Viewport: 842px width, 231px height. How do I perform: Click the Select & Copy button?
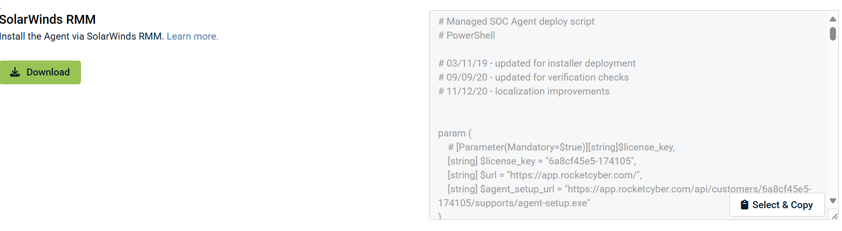pos(776,205)
